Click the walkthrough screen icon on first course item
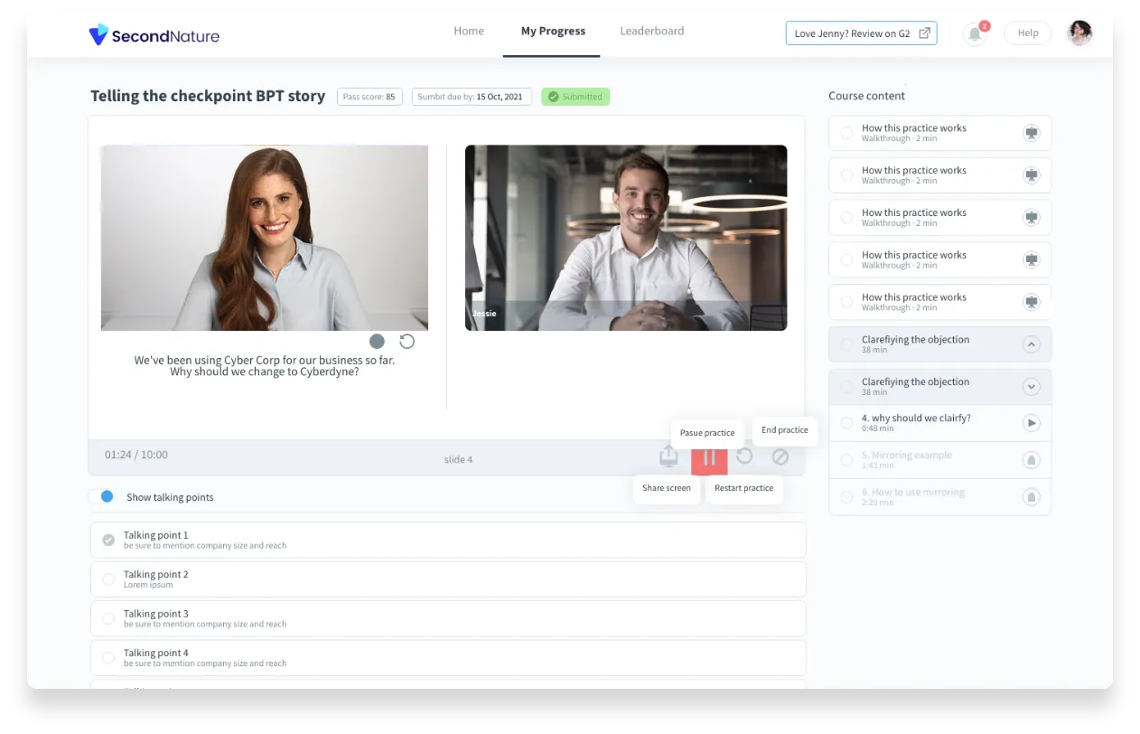The image size is (1140, 734). (x=1032, y=132)
